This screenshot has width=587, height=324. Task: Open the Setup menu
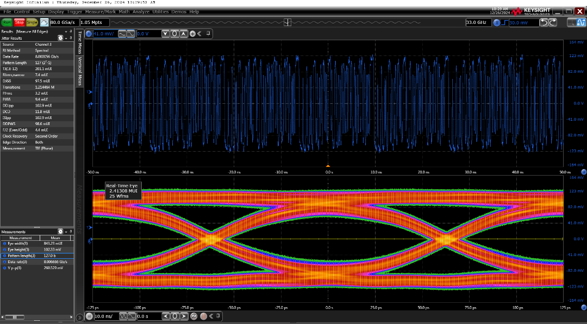coord(39,11)
